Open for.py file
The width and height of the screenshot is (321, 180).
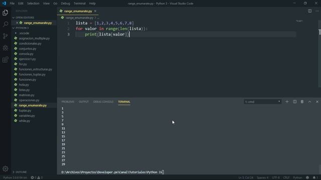pos(23,64)
